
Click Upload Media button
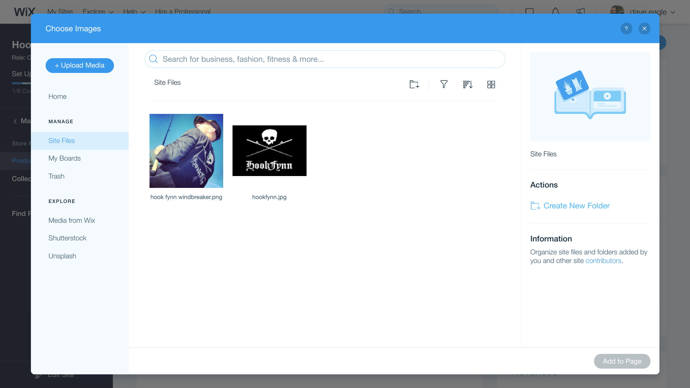80,65
